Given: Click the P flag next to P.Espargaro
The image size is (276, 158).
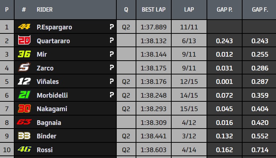Looking at the screenshot, I should (111, 27).
